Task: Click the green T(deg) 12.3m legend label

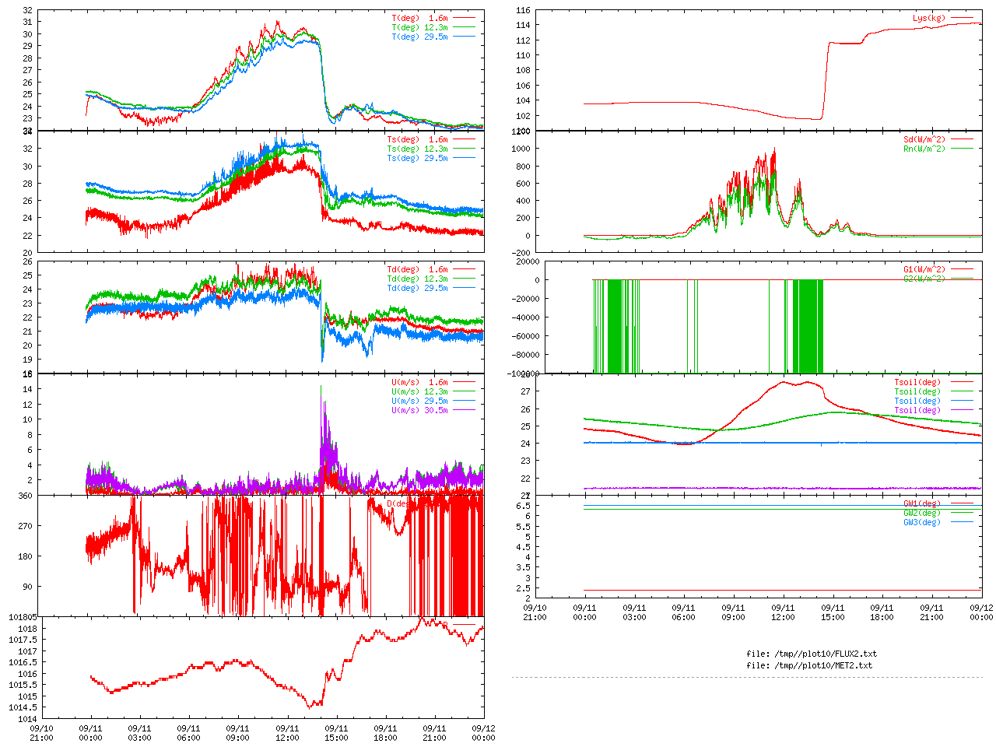Action: tap(420, 27)
